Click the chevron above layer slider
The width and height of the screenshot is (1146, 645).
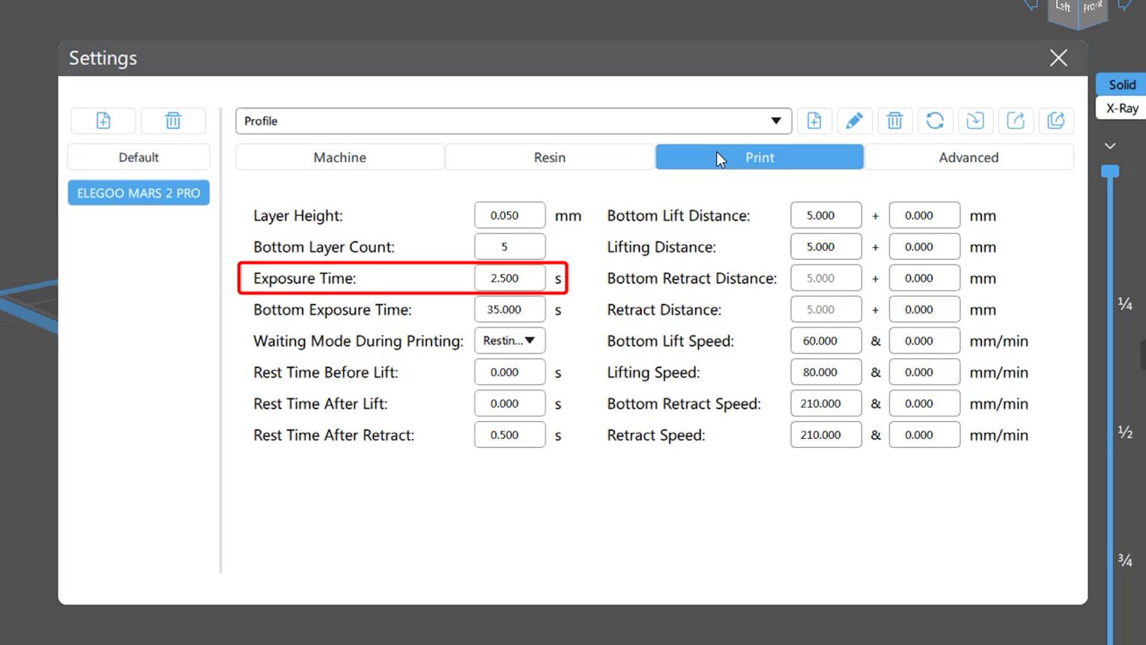[x=1110, y=146]
